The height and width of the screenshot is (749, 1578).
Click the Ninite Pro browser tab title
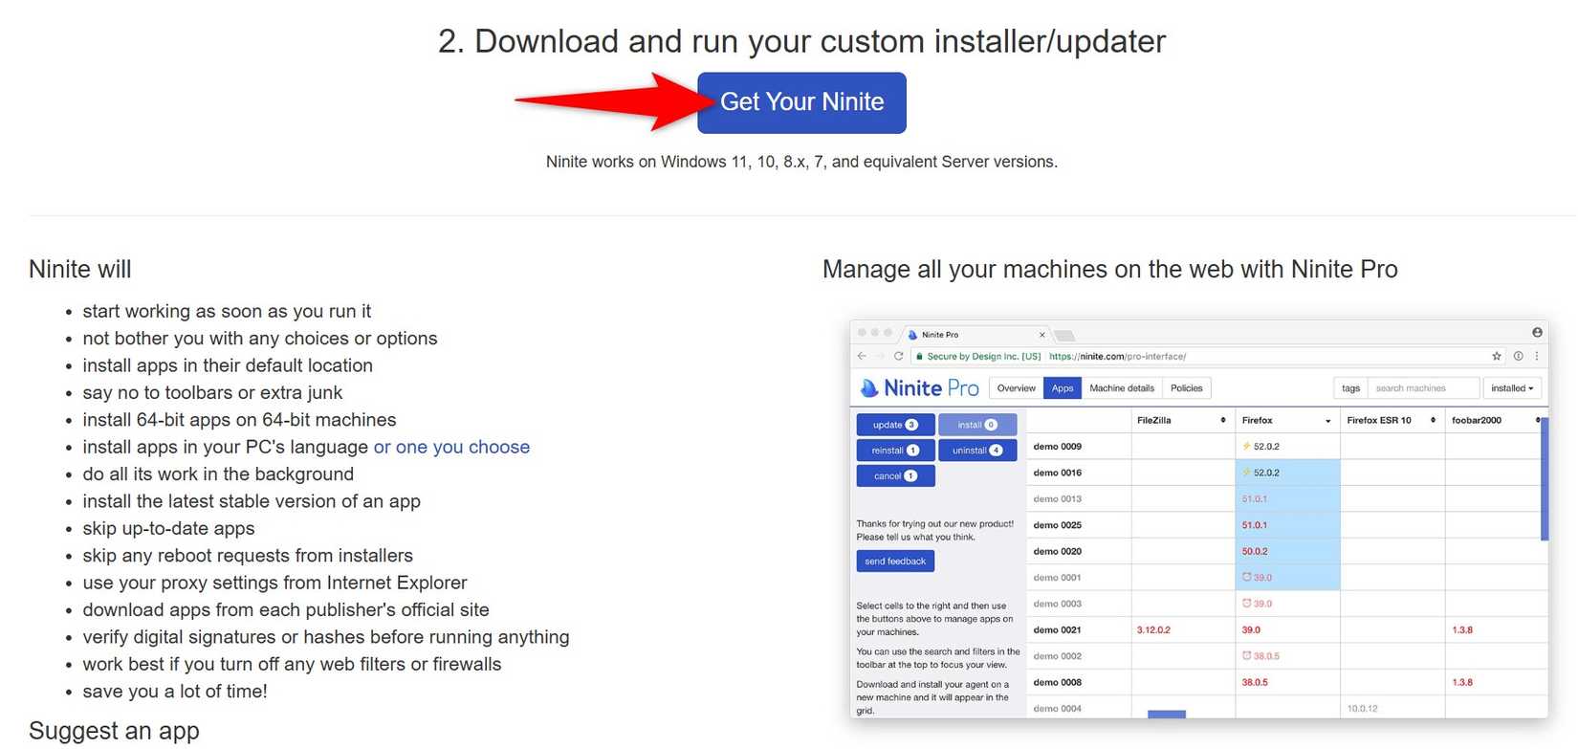[x=940, y=335]
